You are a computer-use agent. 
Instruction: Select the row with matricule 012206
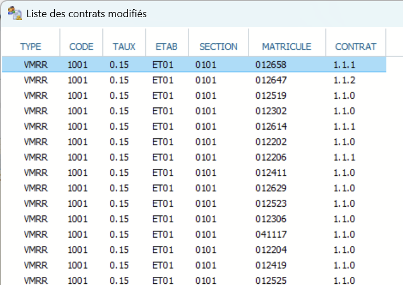[271, 157]
